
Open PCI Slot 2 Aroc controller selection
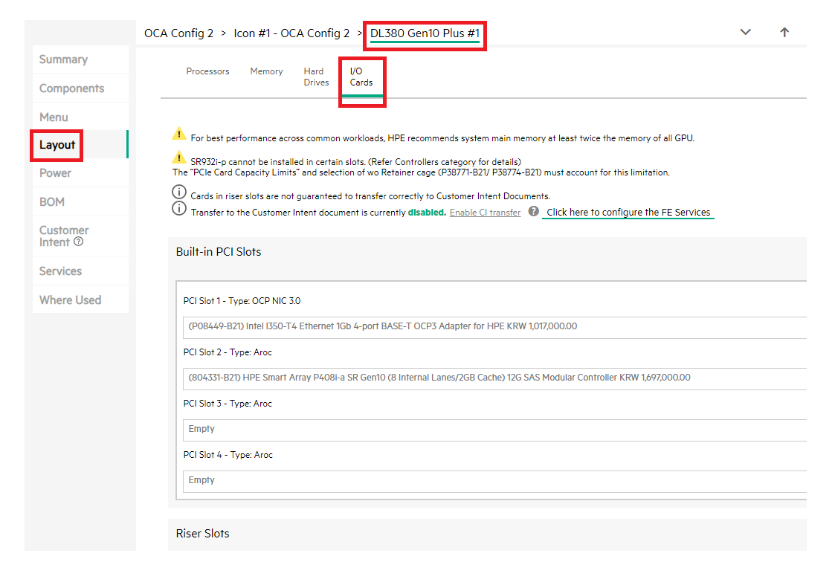[x=494, y=378]
